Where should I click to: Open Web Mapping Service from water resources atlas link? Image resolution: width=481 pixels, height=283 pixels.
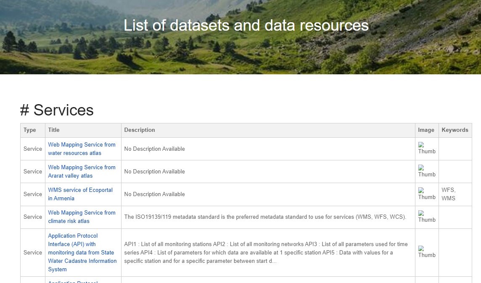click(x=82, y=149)
